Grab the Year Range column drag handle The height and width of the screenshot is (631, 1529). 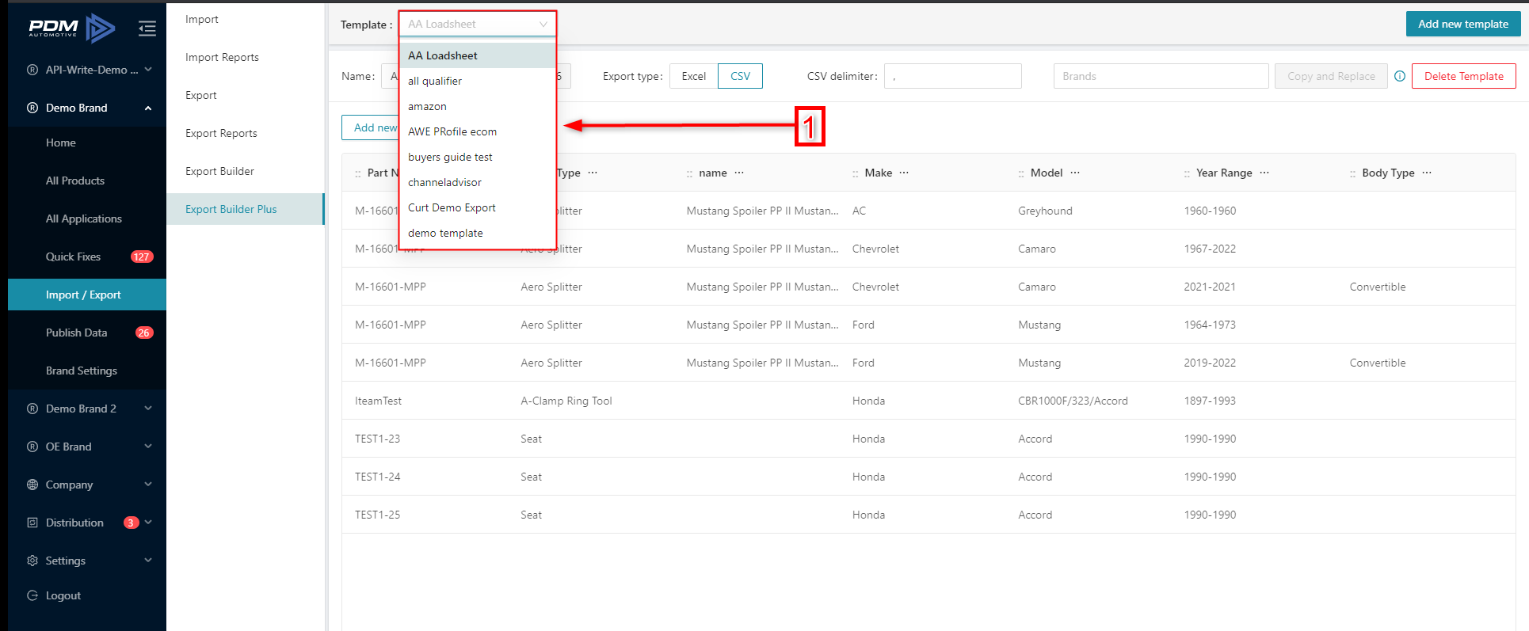tap(1187, 173)
